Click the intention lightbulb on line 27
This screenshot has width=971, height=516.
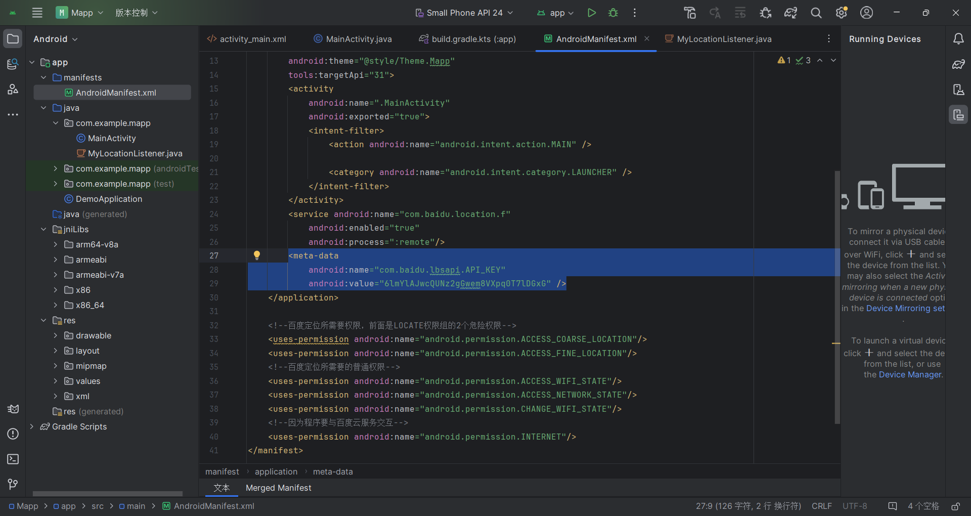(x=257, y=255)
